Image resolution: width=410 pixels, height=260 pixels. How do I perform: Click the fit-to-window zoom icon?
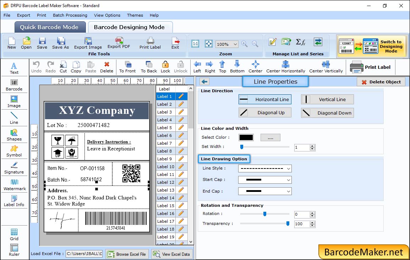pyautogui.click(x=209, y=44)
